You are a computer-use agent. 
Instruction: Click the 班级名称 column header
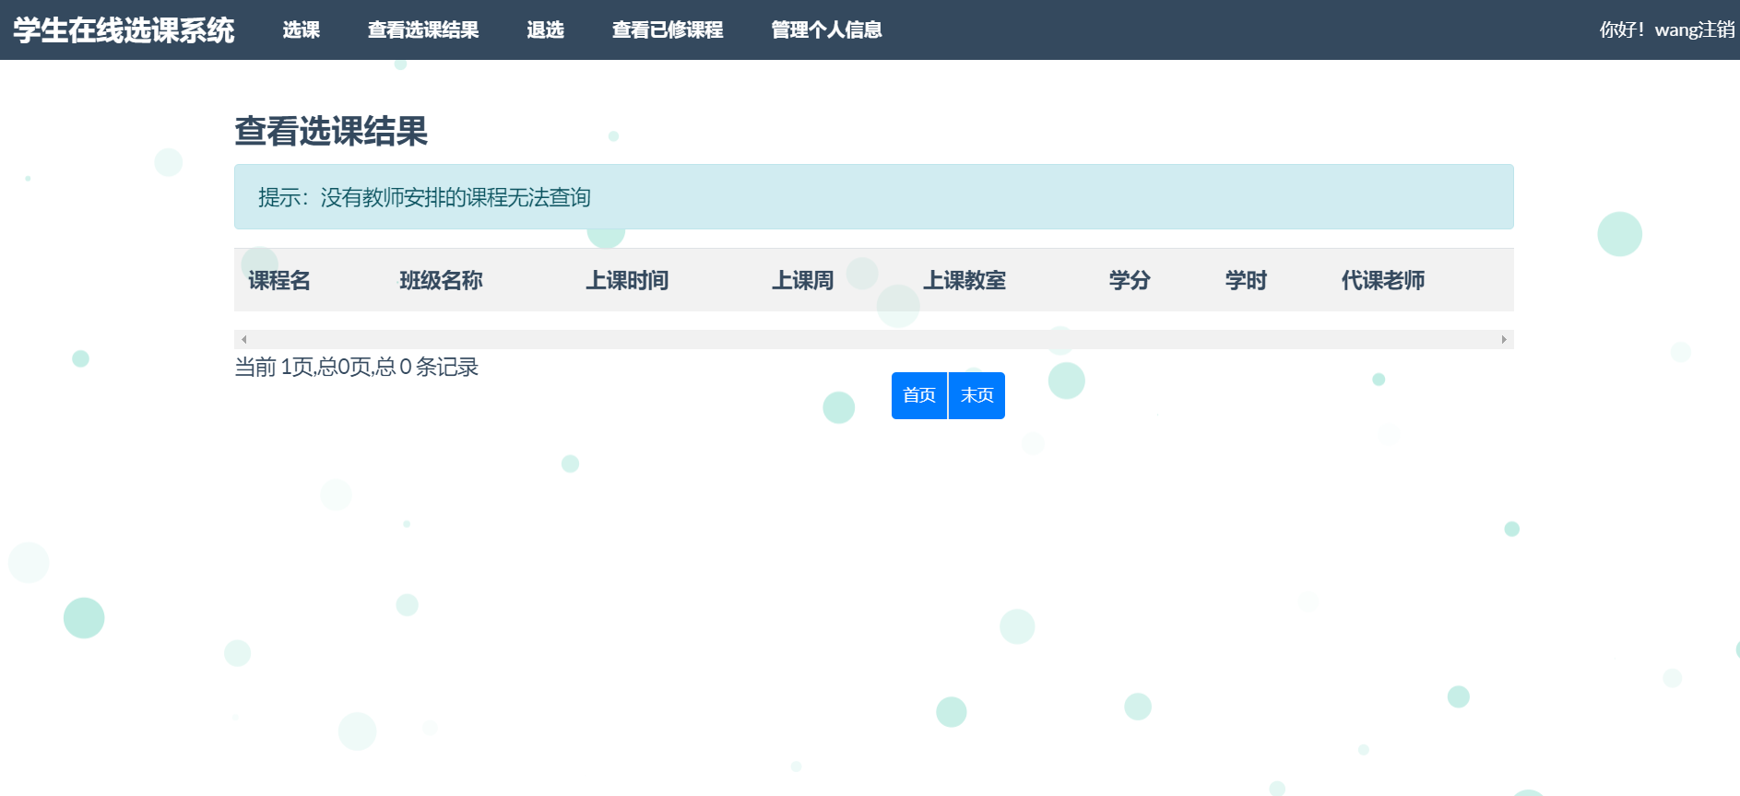coord(441,280)
